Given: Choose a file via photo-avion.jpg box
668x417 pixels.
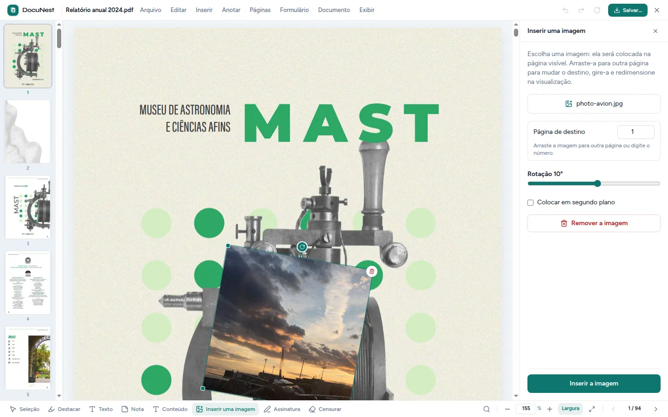Looking at the screenshot, I should coord(594,104).
